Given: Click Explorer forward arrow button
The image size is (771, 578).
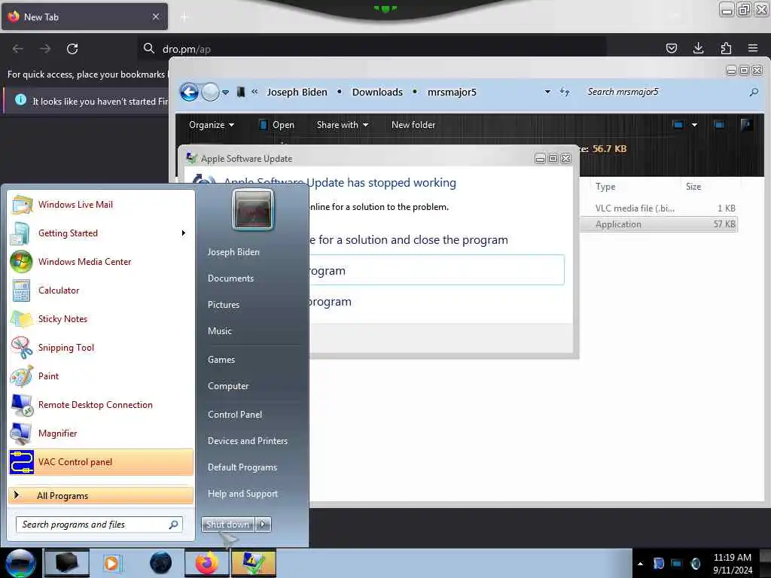Looking at the screenshot, I should pos(211,92).
